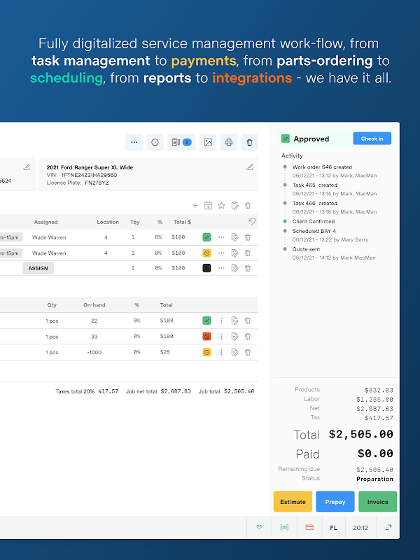Toggle black status box on ASSIGN row

pyautogui.click(x=206, y=268)
